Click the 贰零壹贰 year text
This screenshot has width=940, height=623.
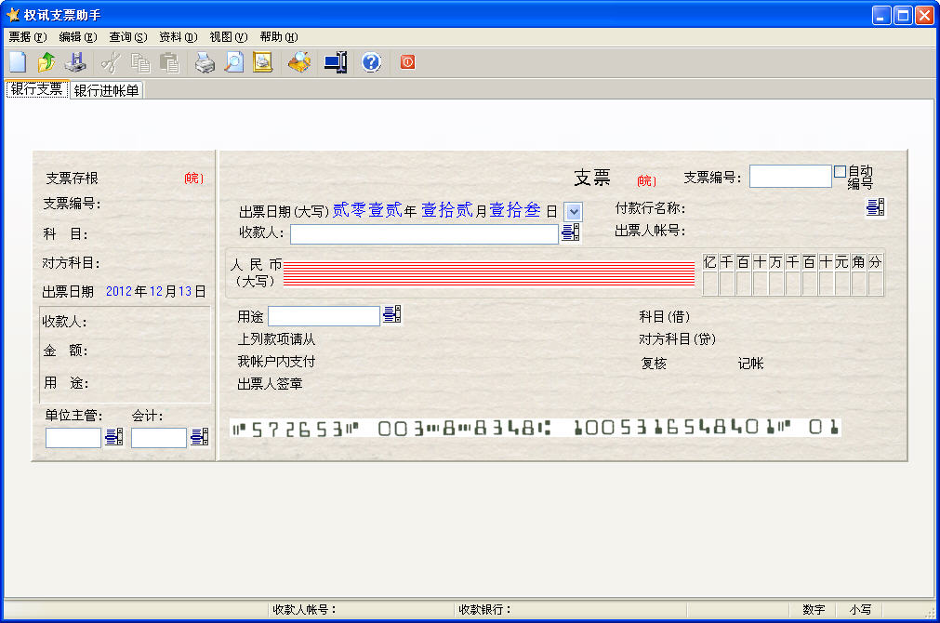pyautogui.click(x=367, y=210)
